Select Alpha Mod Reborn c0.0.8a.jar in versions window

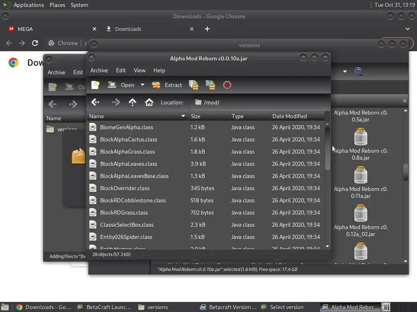361,144
